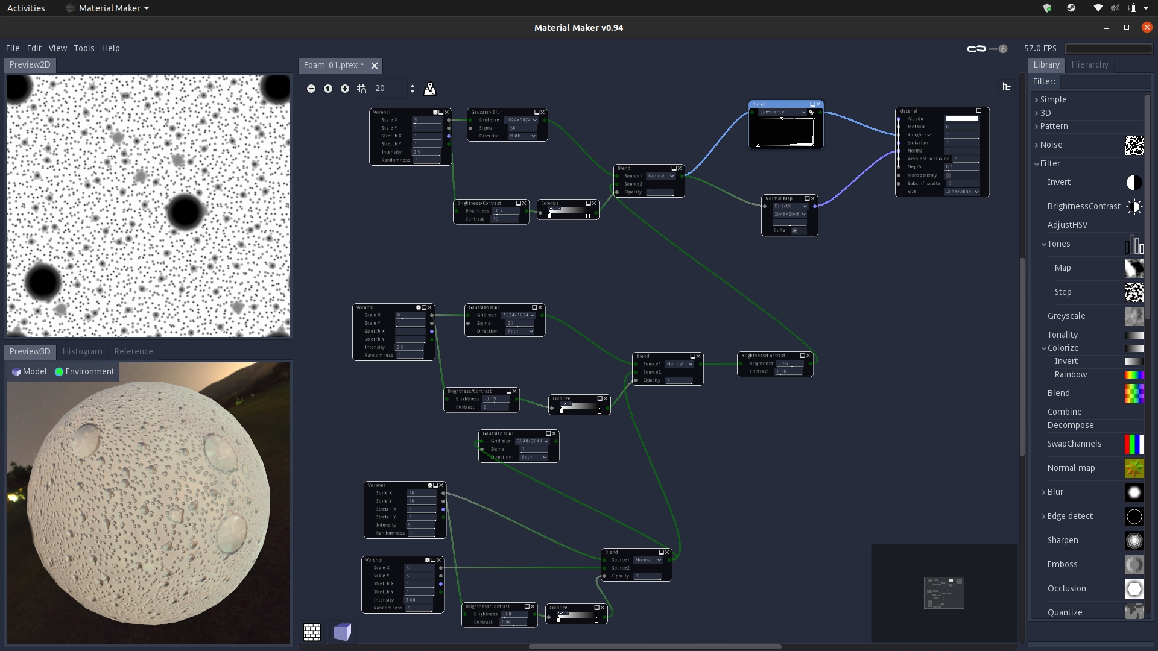The width and height of the screenshot is (1158, 651).
Task: Open Gaussian Blur Grid size 1024×1024 dropdown
Action: [521, 120]
